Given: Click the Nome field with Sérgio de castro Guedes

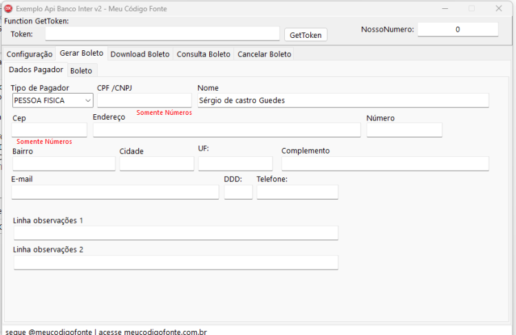Looking at the screenshot, I should [343, 100].
